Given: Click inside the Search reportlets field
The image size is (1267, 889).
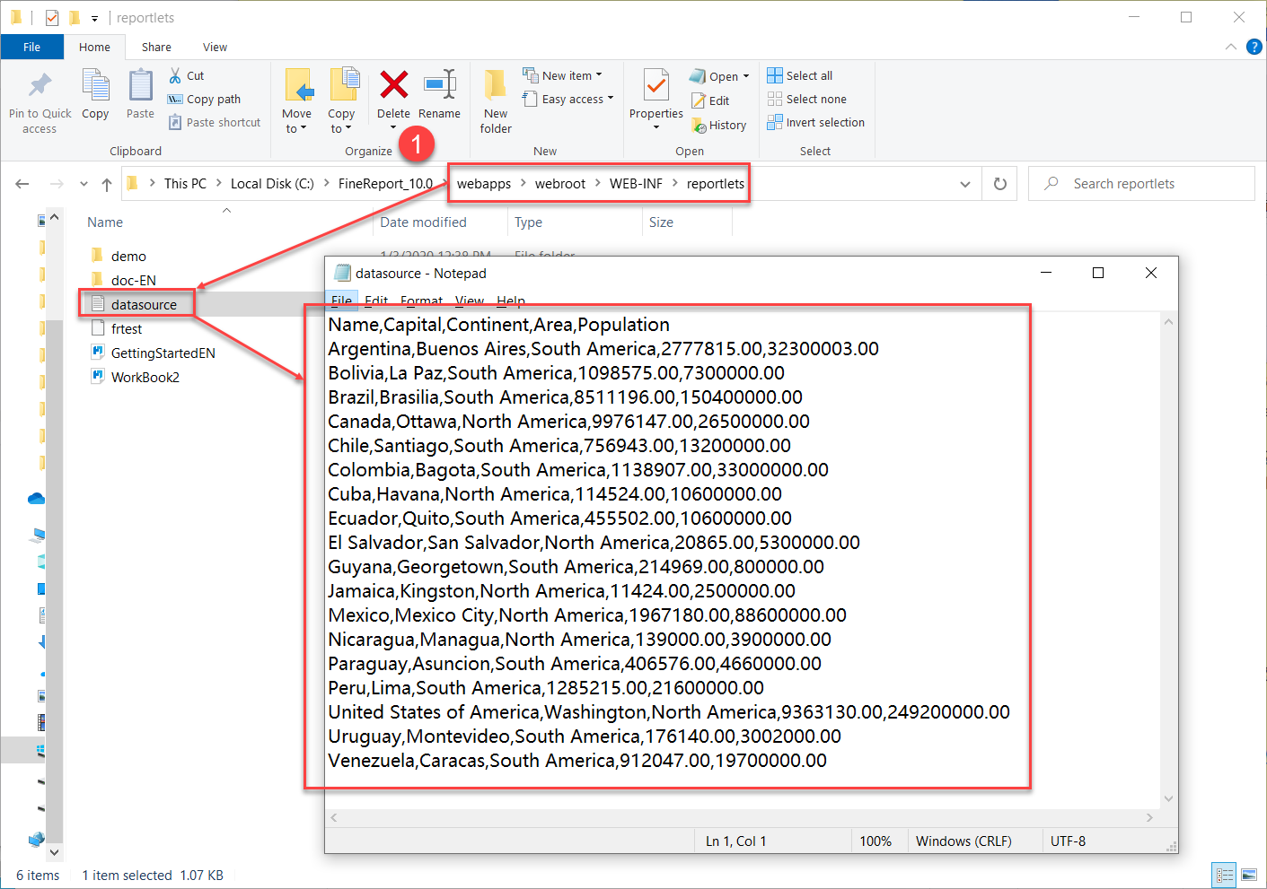Looking at the screenshot, I should tap(1122, 183).
